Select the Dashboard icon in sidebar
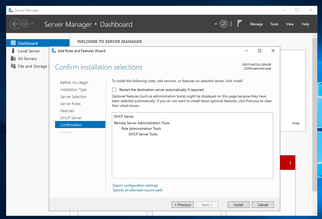 [x=13, y=43]
